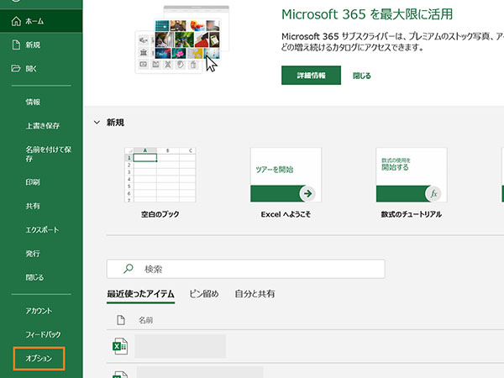Sort by the 名前 column header

coord(145,320)
